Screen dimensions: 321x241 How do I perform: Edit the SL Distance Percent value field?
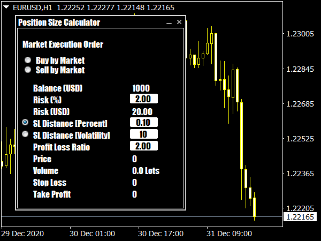(x=144, y=122)
